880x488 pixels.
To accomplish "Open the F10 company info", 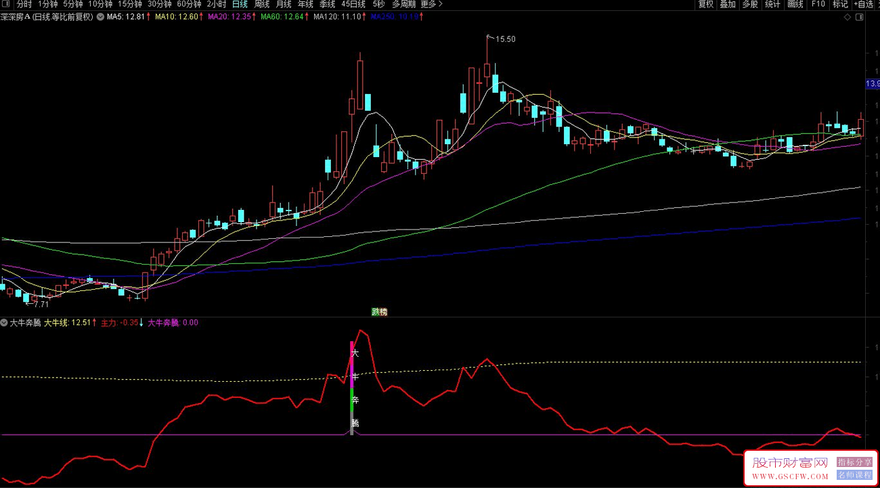I will [818, 4].
